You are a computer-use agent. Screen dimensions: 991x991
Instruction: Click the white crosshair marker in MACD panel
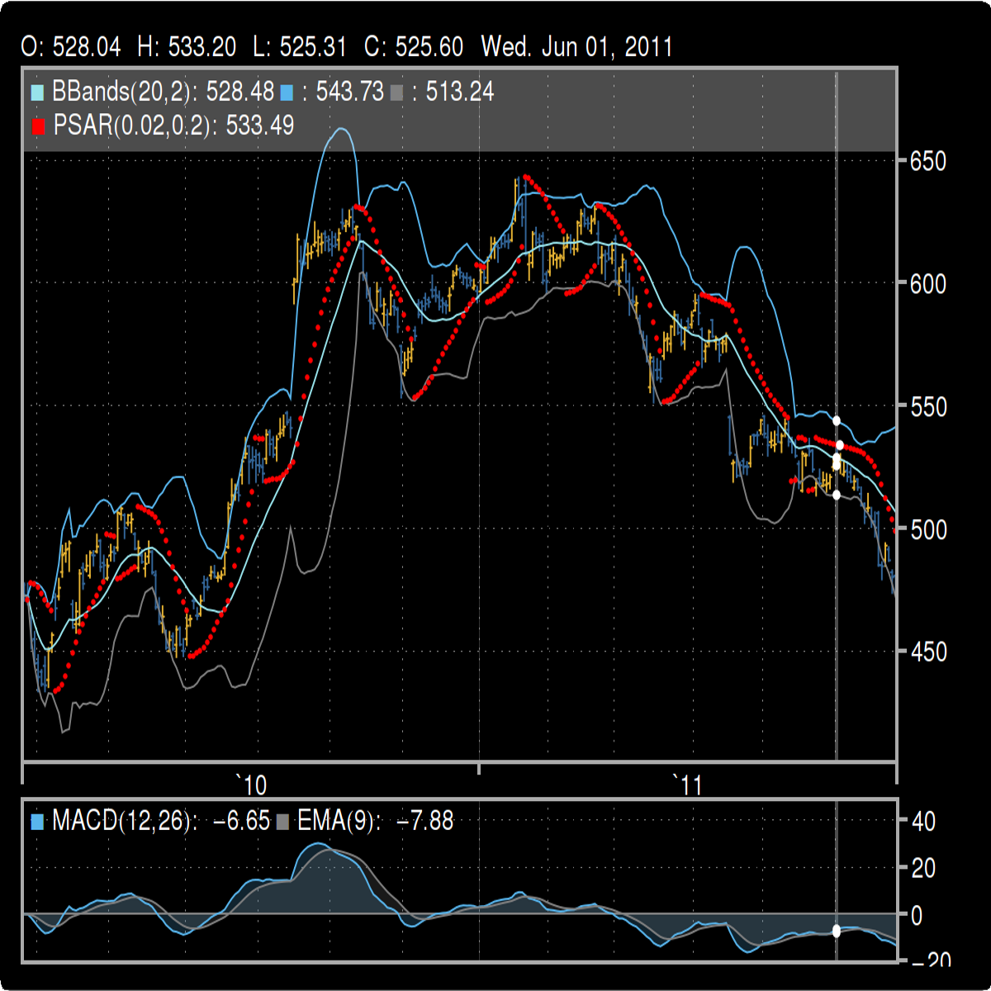836,931
